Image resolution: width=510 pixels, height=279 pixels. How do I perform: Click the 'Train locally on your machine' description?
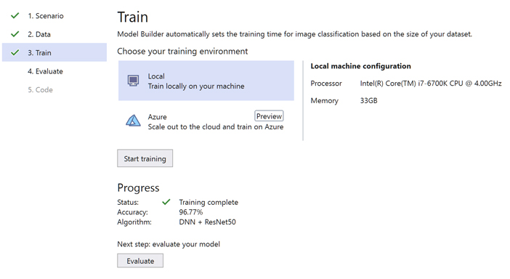click(x=196, y=86)
